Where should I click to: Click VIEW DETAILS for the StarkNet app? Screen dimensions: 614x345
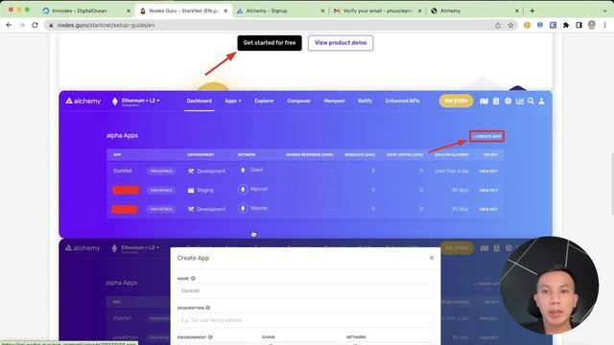click(x=161, y=171)
